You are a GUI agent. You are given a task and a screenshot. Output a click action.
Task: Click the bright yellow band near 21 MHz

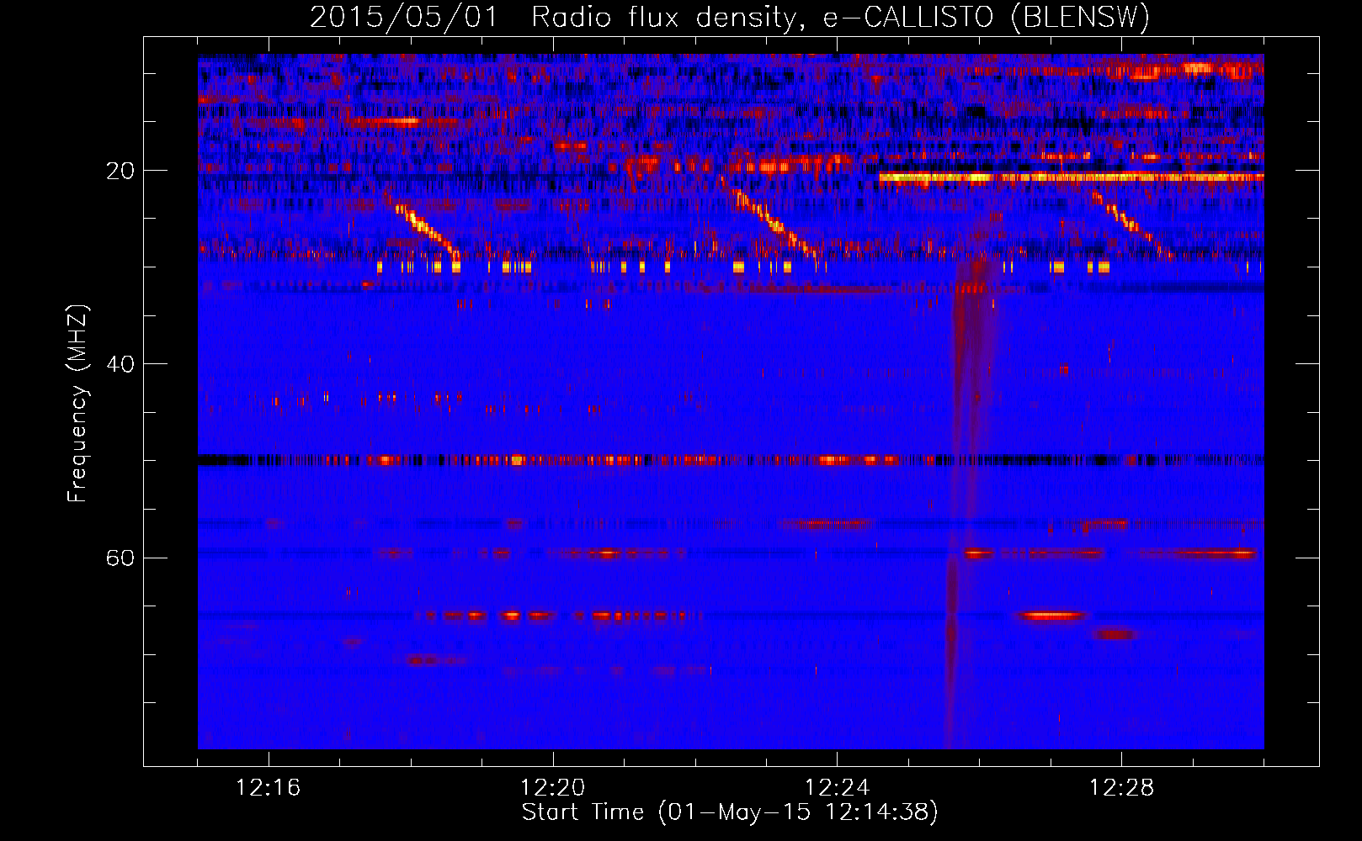pyautogui.click(x=1071, y=177)
